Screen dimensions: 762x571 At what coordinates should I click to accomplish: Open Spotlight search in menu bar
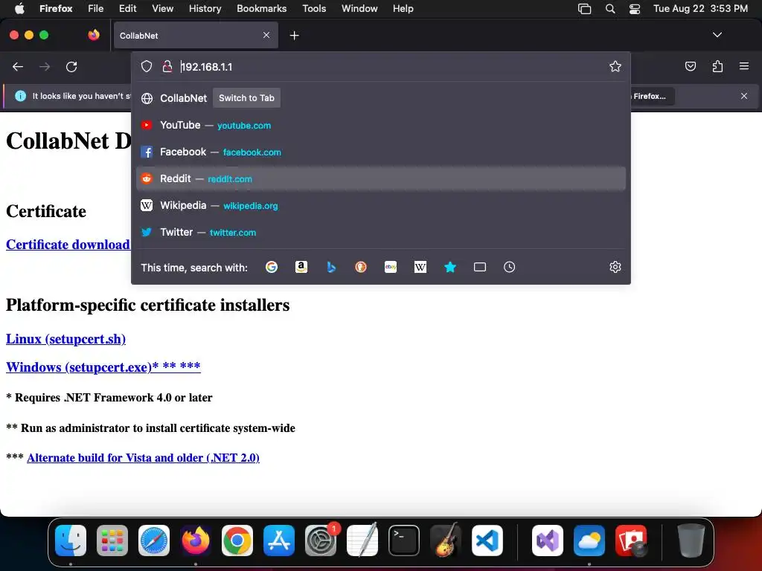point(610,9)
